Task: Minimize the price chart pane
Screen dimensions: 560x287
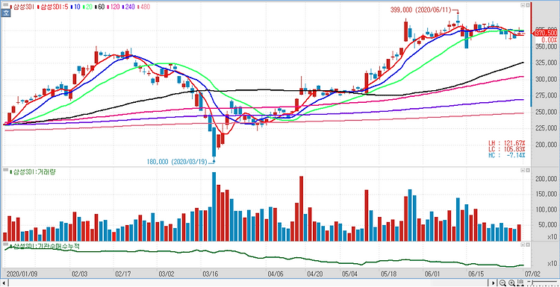Action: point(522,5)
